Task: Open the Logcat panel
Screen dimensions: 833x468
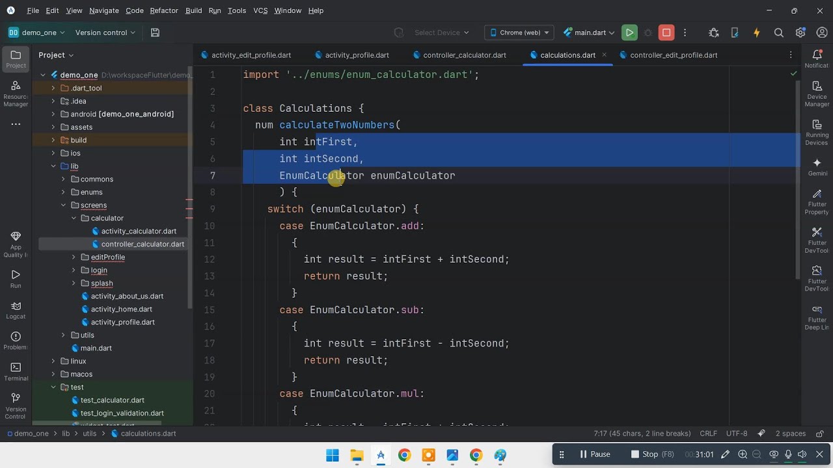Action: point(16,310)
